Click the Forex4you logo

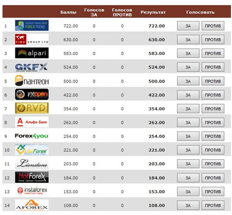(32, 136)
